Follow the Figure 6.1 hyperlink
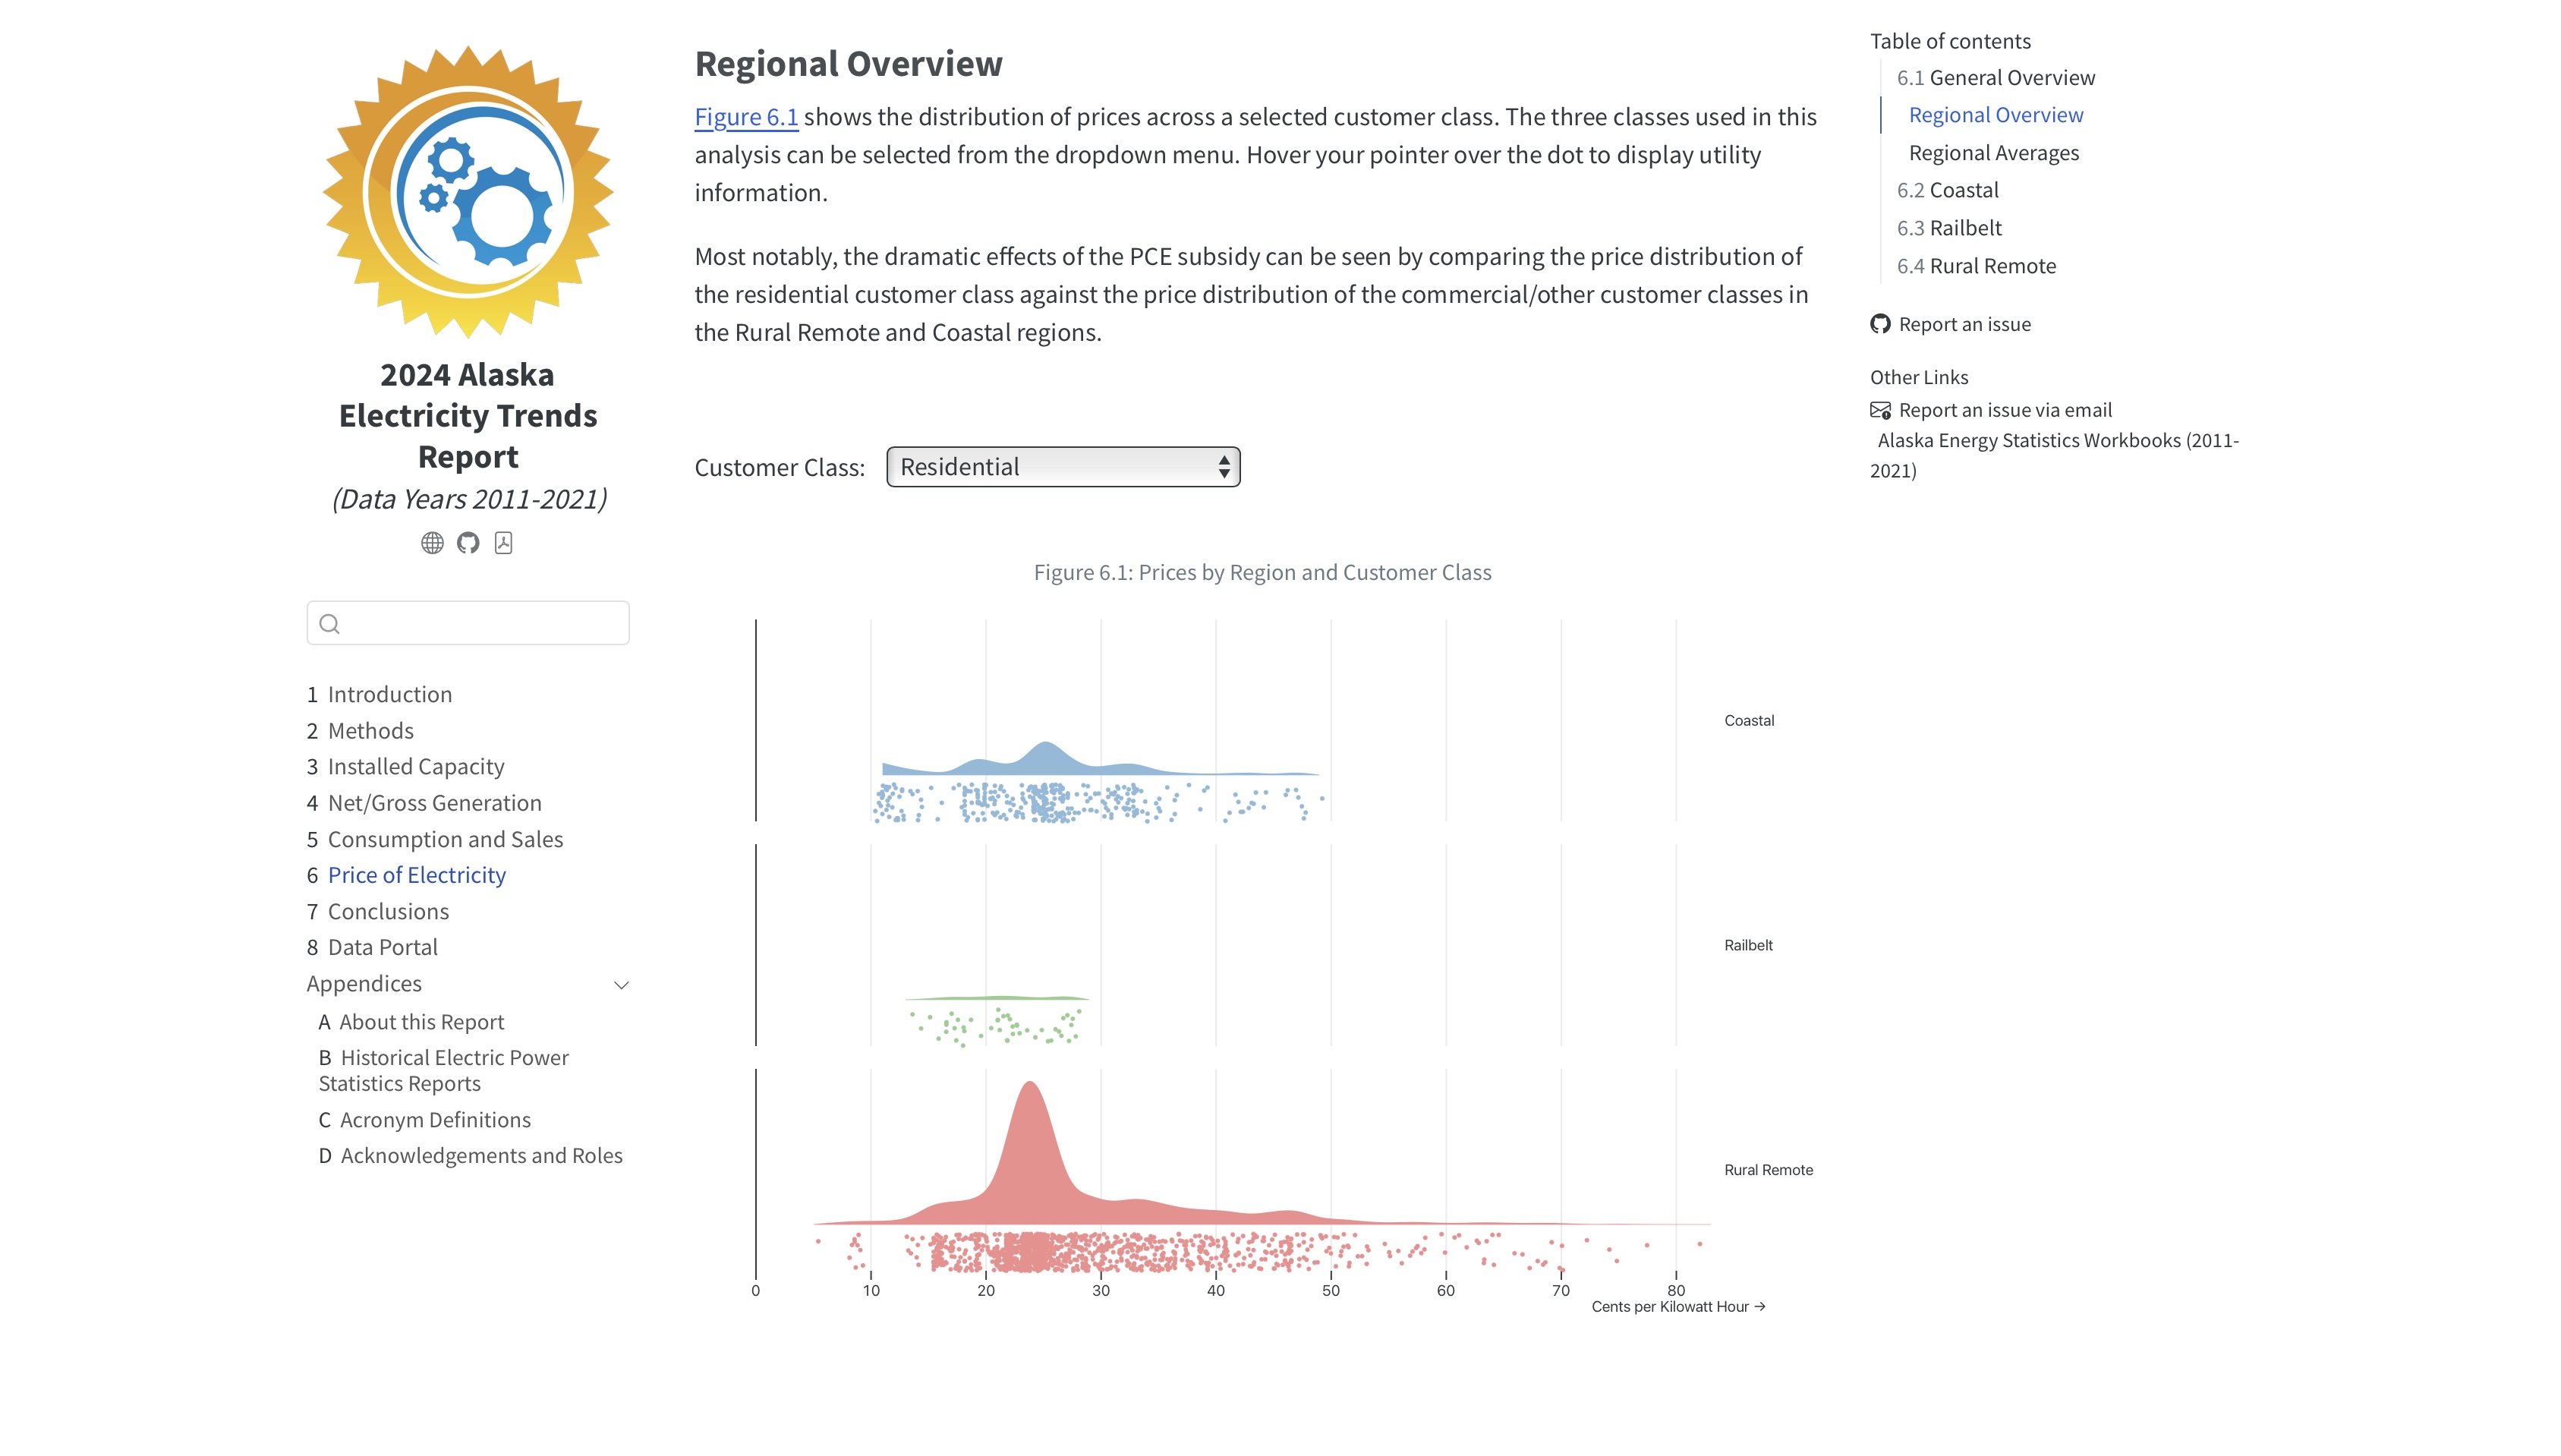 coord(747,117)
